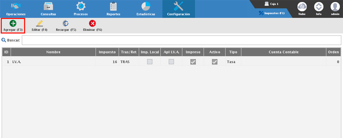This screenshot has height=138, width=343.
Task: Click the admin user avatar
Action: [x=335, y=7]
